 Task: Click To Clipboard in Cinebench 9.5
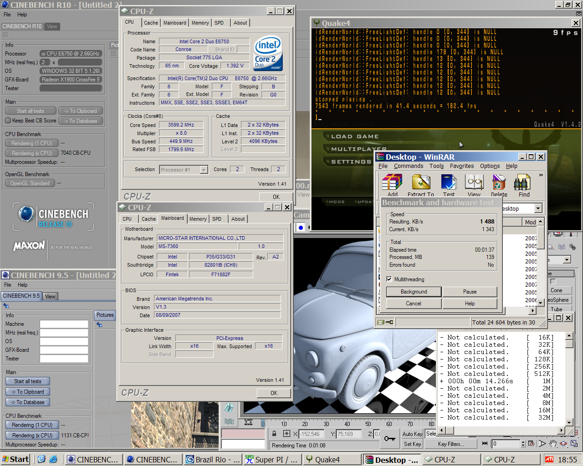click(x=27, y=392)
